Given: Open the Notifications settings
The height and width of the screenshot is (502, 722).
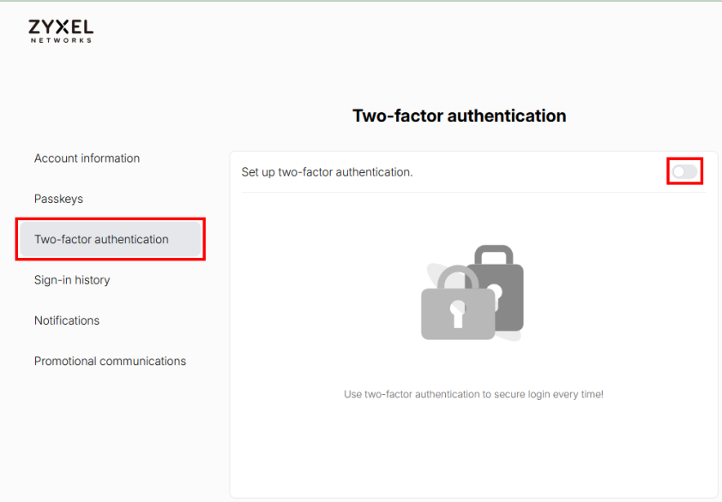Looking at the screenshot, I should [x=67, y=320].
